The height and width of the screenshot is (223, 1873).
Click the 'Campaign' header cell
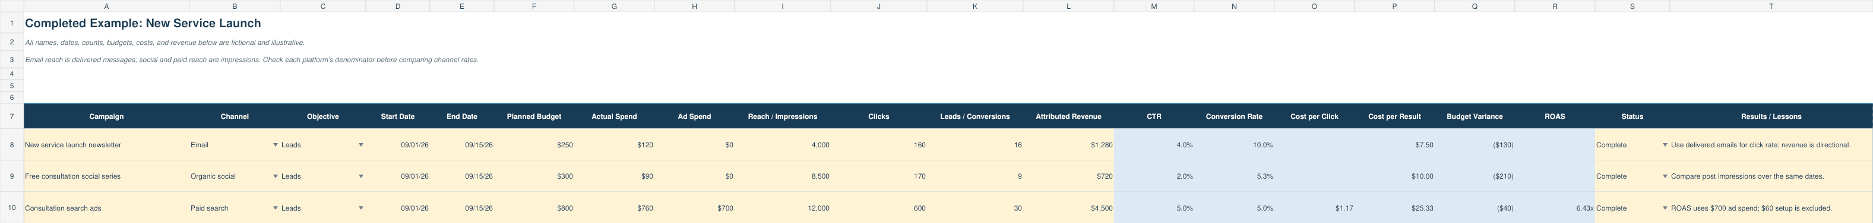pos(106,116)
